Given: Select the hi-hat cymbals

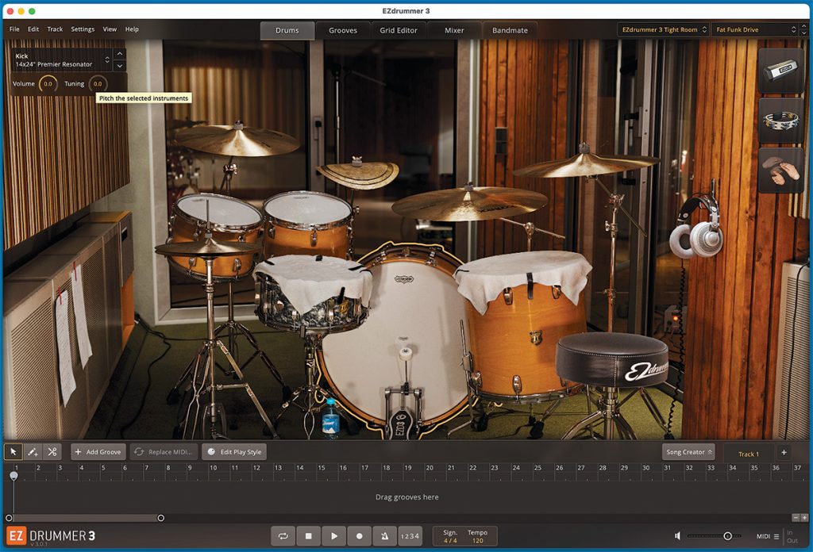Looking at the screenshot, I should 207,248.
